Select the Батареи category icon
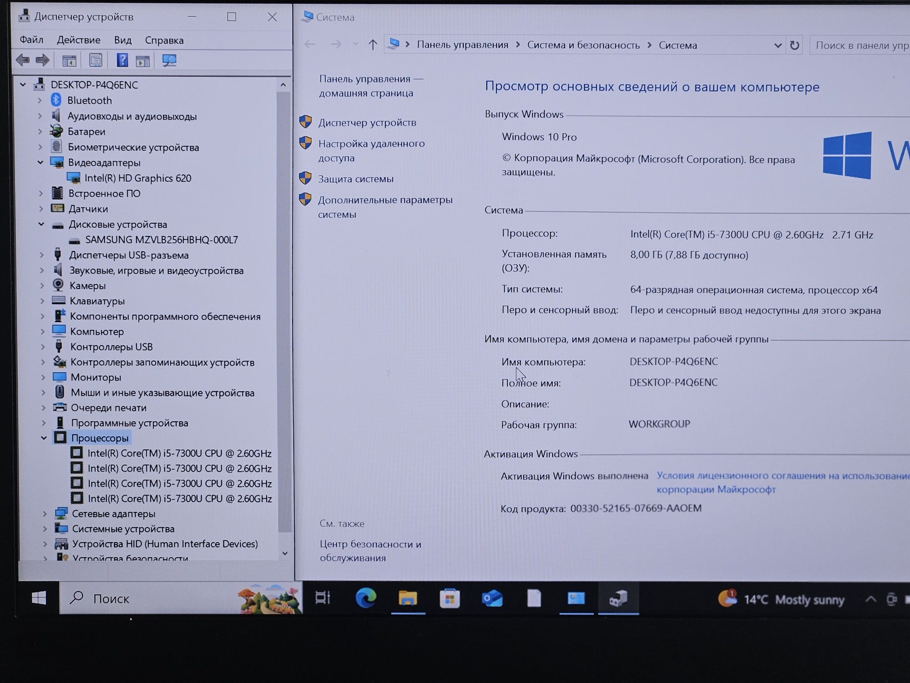This screenshot has height=683, width=910. (x=56, y=131)
